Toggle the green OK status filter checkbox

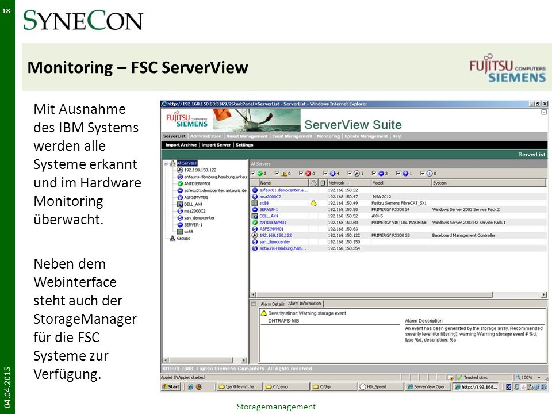click(x=253, y=173)
